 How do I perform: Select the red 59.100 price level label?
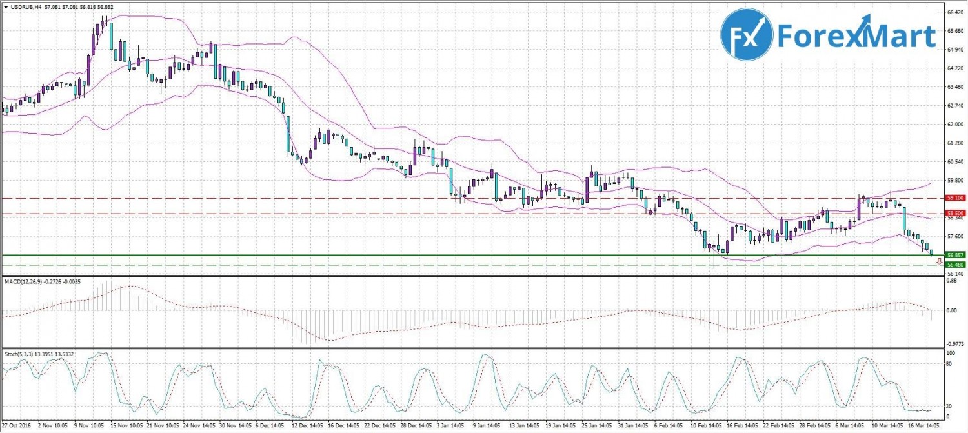[954, 198]
